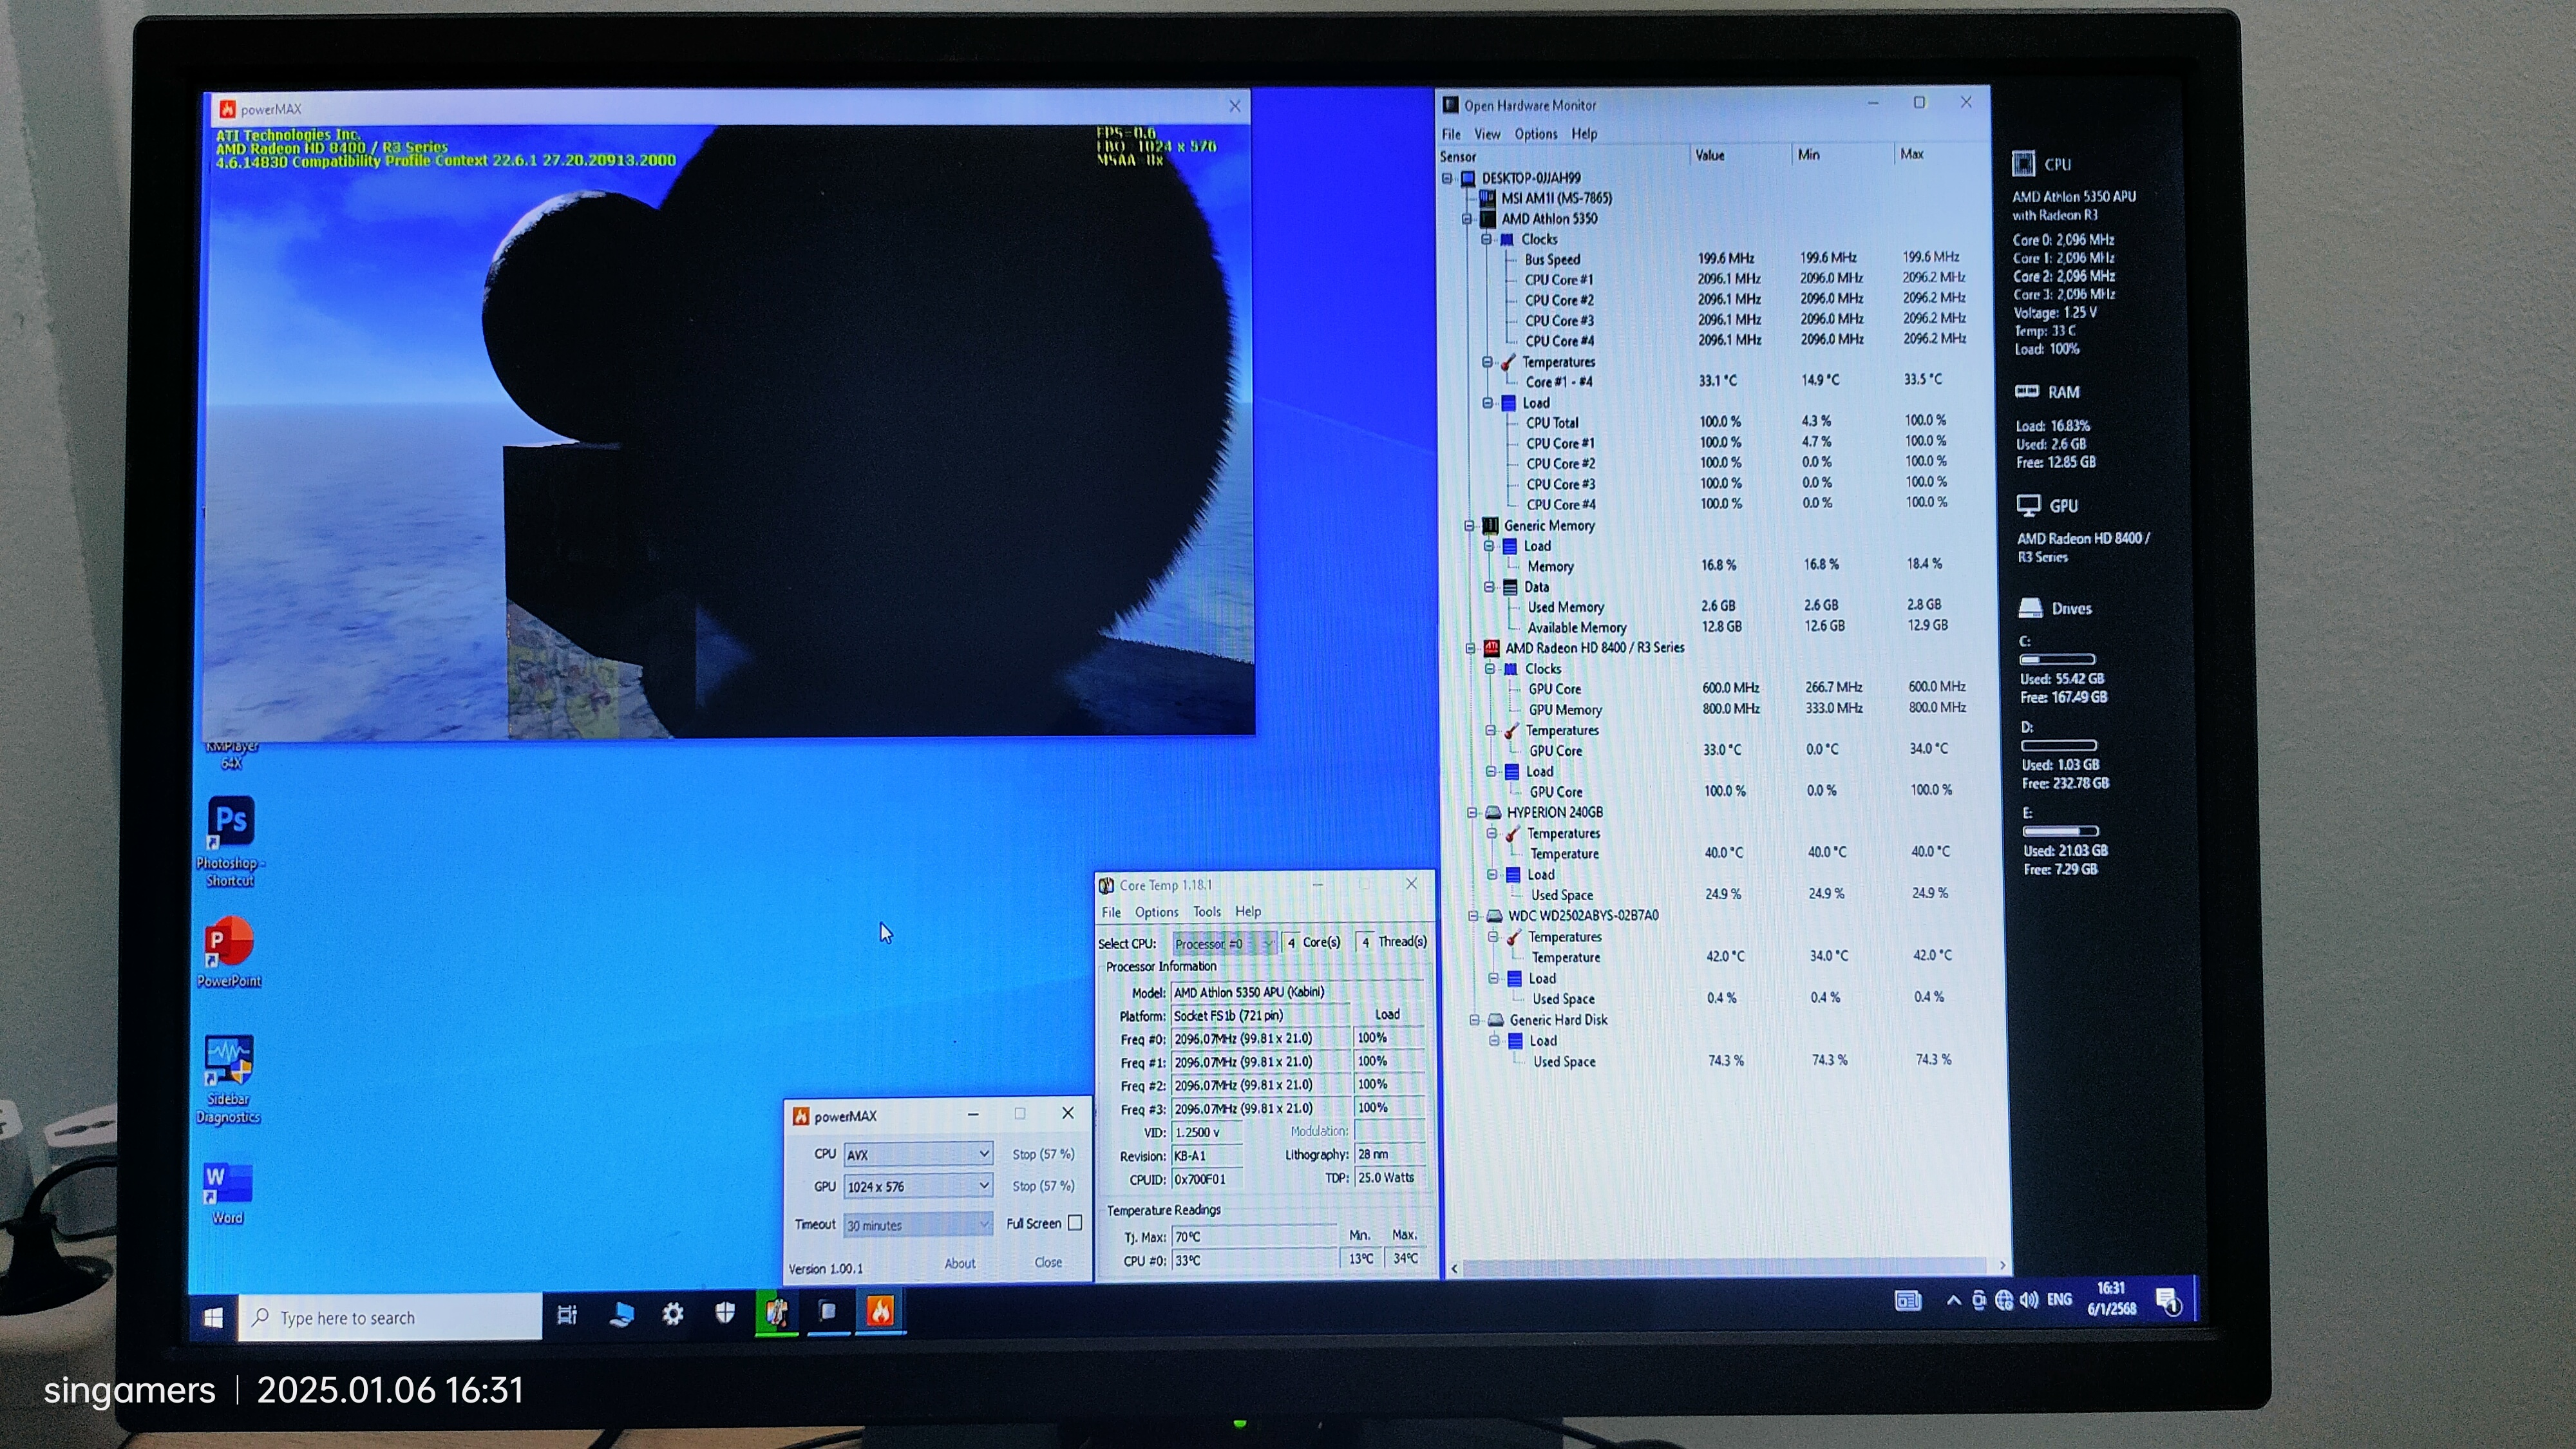Collapse WDC WD2502ABYS node
The width and height of the screenshot is (2576, 1449).
[1473, 916]
